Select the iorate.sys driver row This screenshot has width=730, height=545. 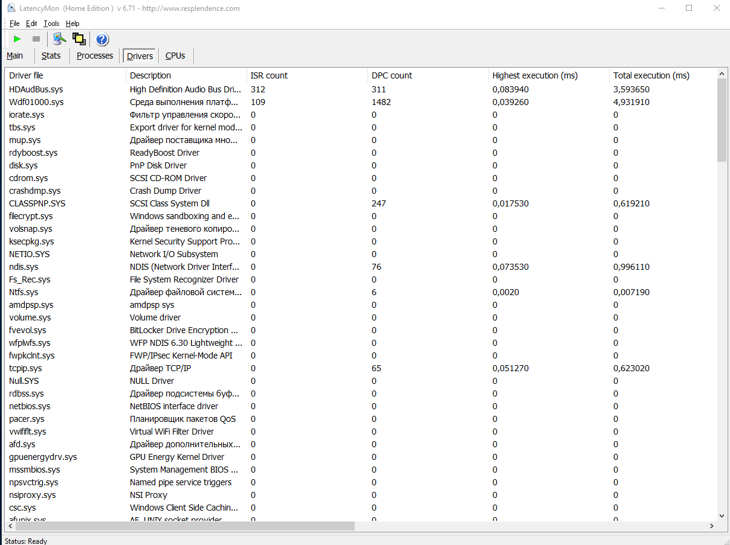361,115
